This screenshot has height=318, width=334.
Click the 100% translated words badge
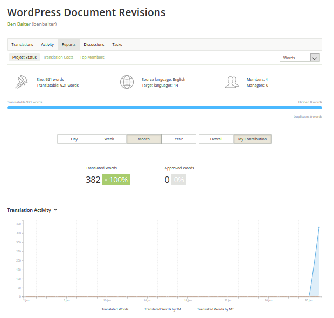[116, 180]
